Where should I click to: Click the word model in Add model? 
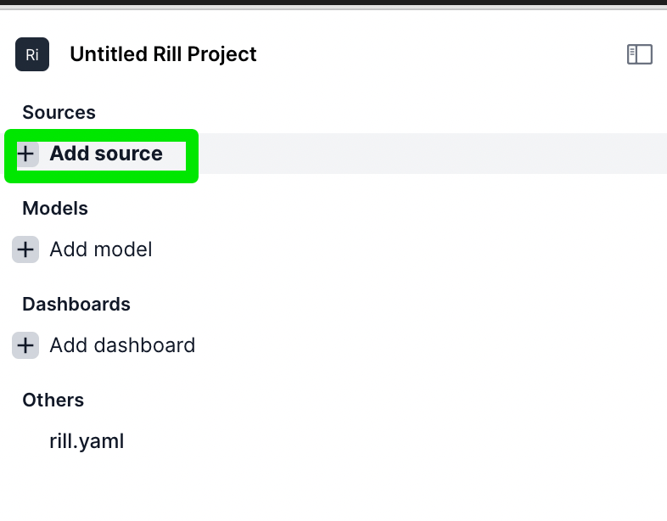point(123,249)
